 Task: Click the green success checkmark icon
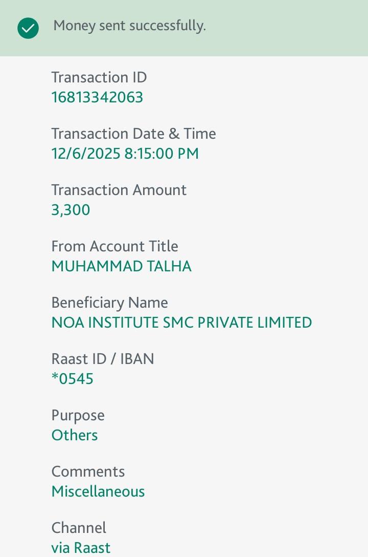(x=28, y=28)
